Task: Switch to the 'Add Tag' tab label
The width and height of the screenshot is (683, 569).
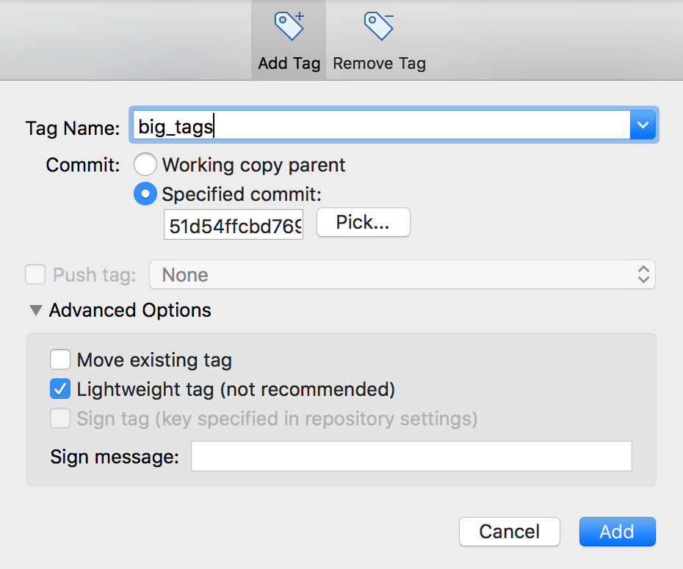Action: (289, 64)
